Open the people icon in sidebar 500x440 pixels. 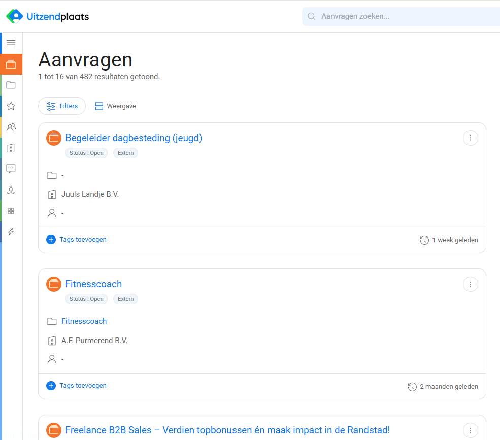[11, 127]
